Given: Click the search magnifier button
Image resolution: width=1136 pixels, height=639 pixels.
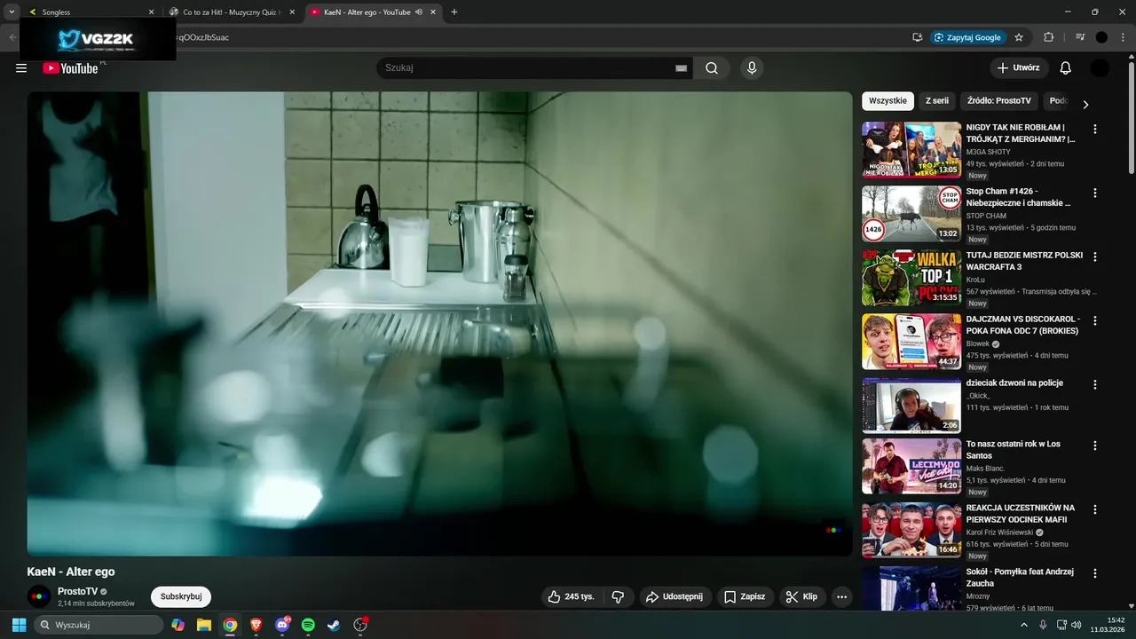Looking at the screenshot, I should point(712,68).
